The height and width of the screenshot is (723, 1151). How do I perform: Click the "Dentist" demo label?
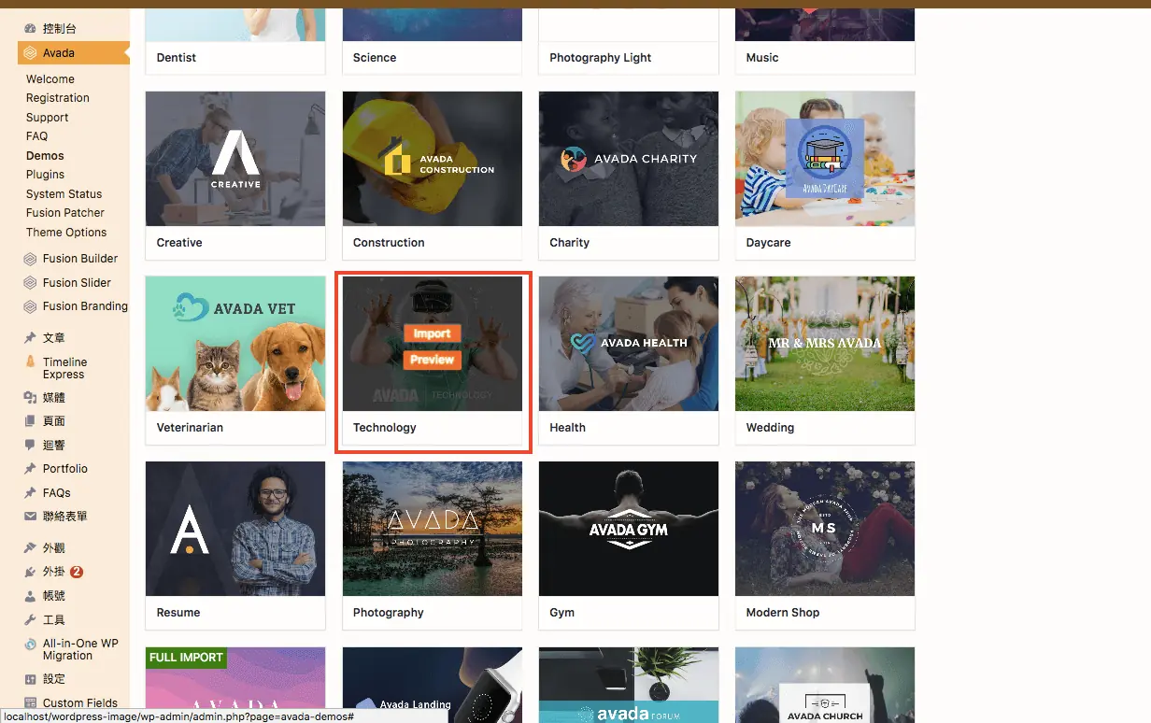(x=177, y=58)
